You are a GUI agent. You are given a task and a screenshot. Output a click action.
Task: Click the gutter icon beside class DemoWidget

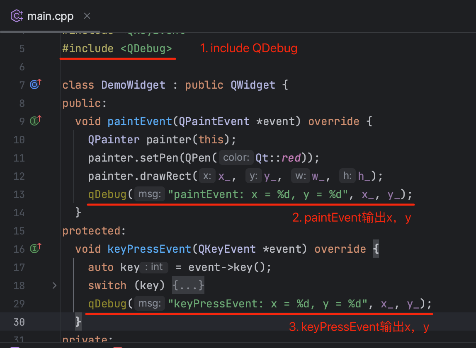(36, 84)
